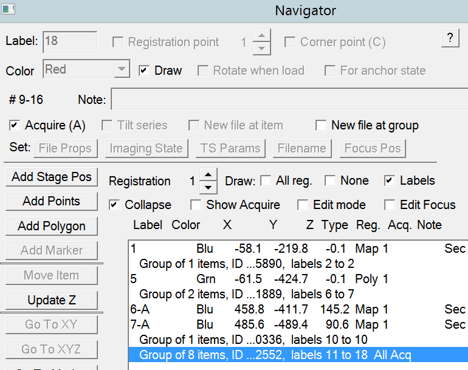Viewport: 468px width, 370px height.
Task: Decrease registration point number with down arrow
Action: [x=261, y=49]
